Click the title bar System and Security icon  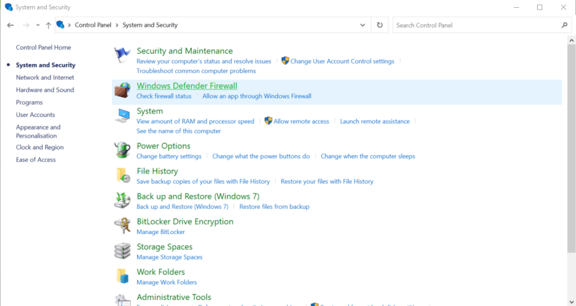coord(8,7)
